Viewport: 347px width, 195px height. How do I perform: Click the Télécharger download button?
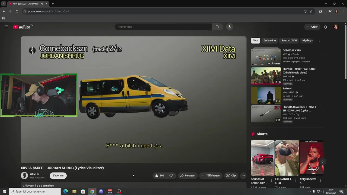pos(211,175)
